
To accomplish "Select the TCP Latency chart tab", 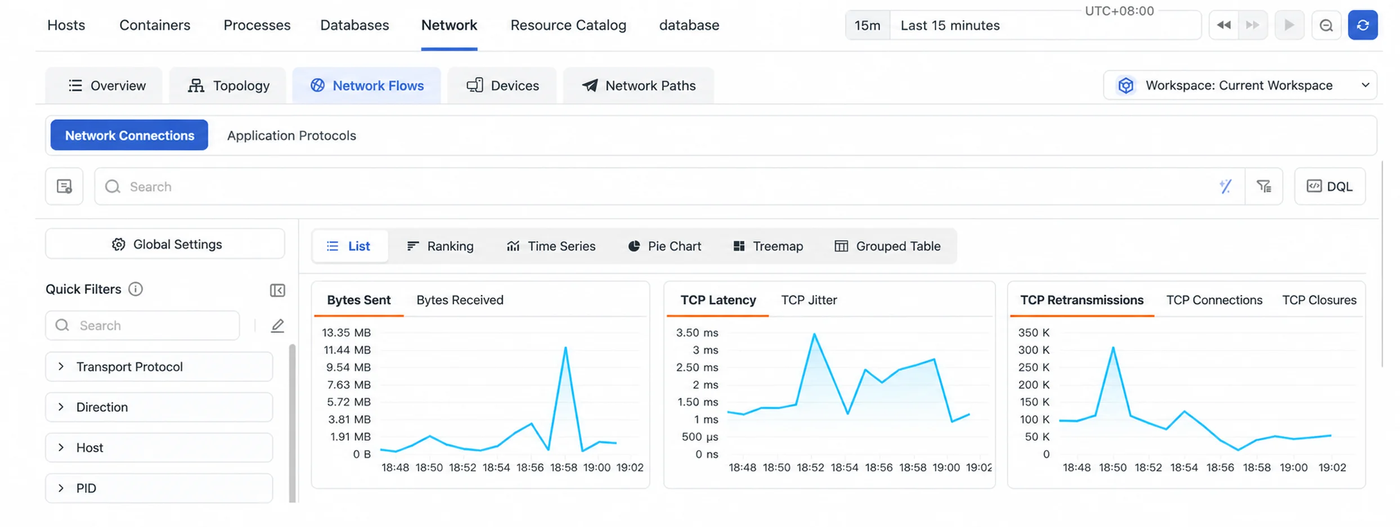I will click(x=718, y=300).
